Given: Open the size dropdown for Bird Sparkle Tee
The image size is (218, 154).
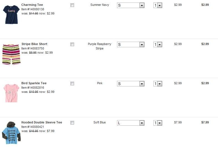Looking at the screenshot, I should 131,84.
